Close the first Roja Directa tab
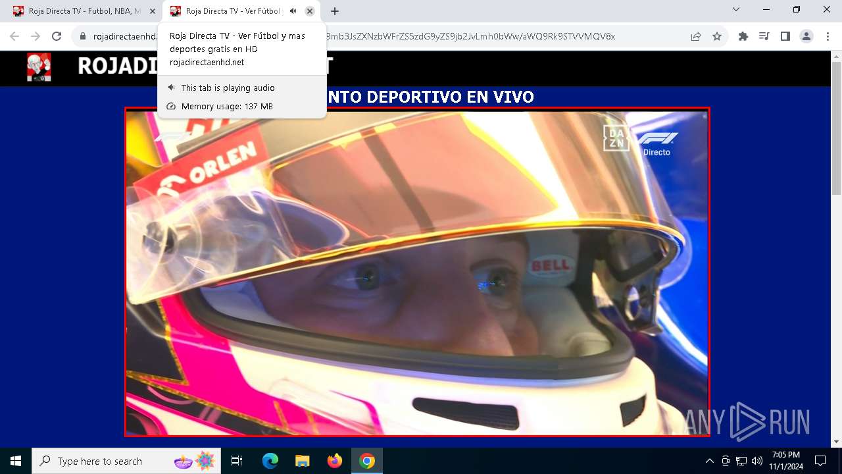This screenshot has height=474, width=842. pos(153,11)
